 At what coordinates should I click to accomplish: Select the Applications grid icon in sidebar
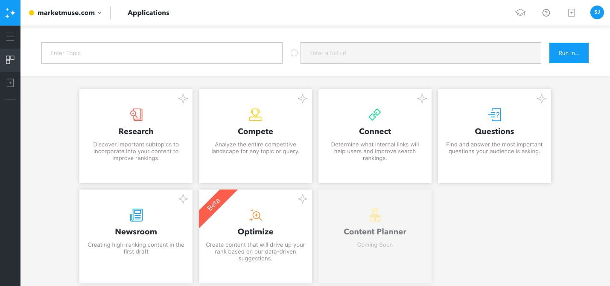point(10,60)
